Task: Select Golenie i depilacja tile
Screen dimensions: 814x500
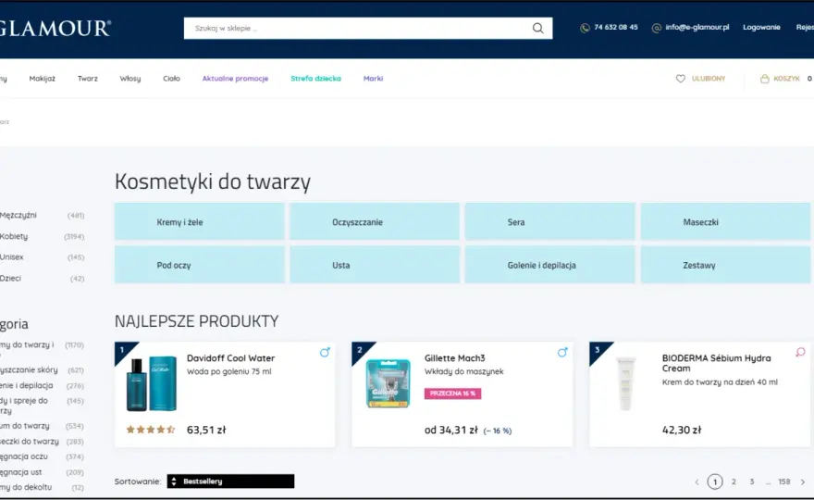Action: coord(549,265)
